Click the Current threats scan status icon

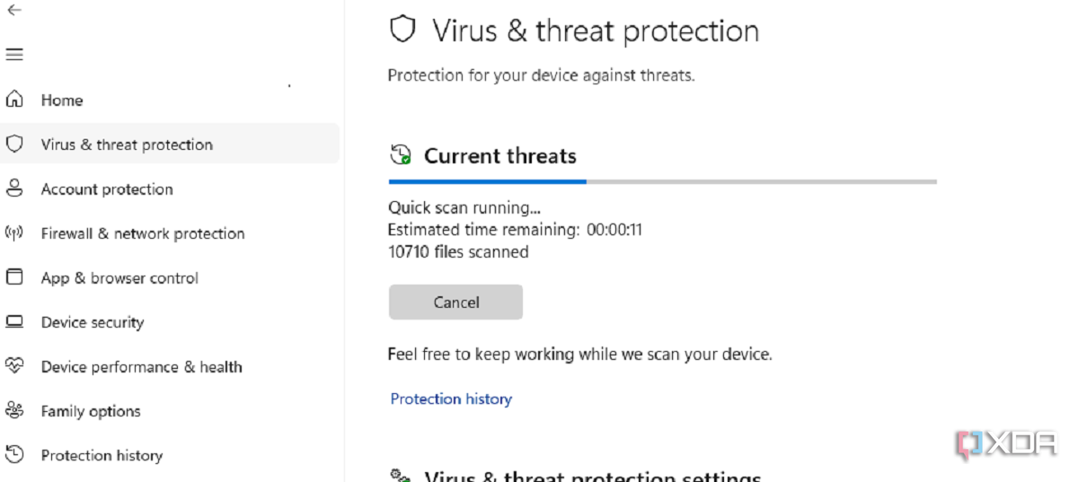[x=401, y=155]
